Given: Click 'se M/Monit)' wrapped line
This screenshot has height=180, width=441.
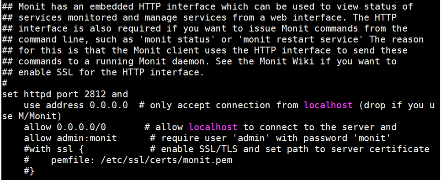Looking at the screenshot, I should pos(32,116).
